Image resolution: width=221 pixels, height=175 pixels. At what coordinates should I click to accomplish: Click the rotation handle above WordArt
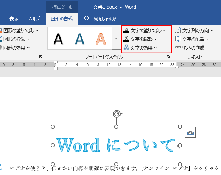click(x=117, y=114)
